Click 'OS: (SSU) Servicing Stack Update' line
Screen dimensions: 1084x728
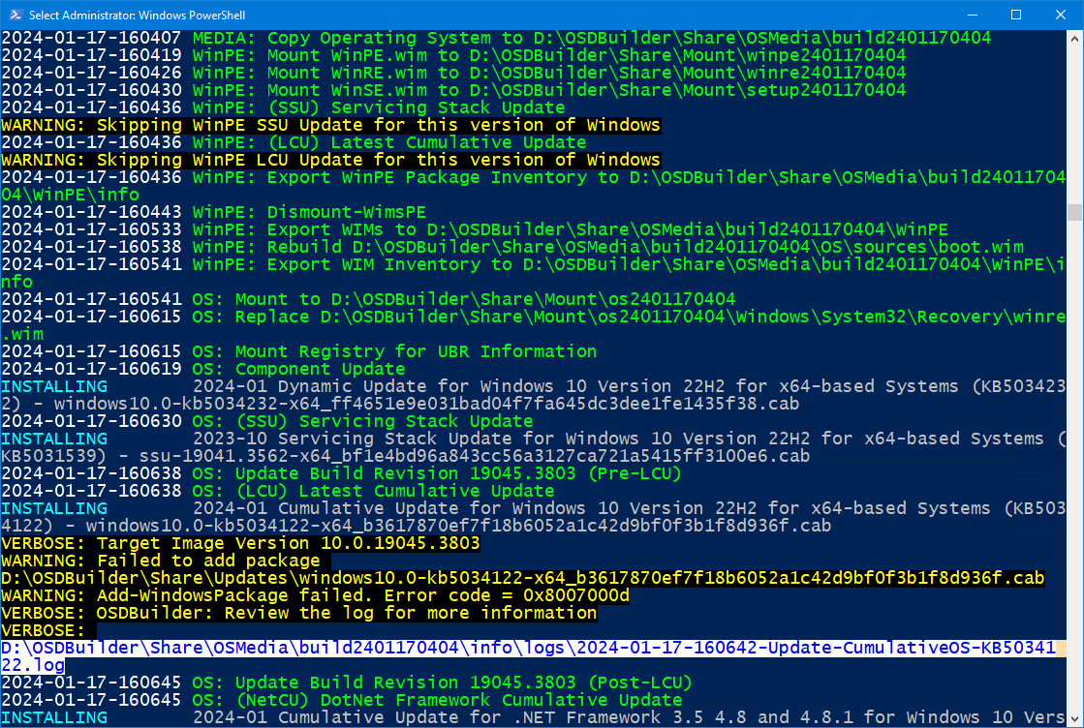(266, 421)
